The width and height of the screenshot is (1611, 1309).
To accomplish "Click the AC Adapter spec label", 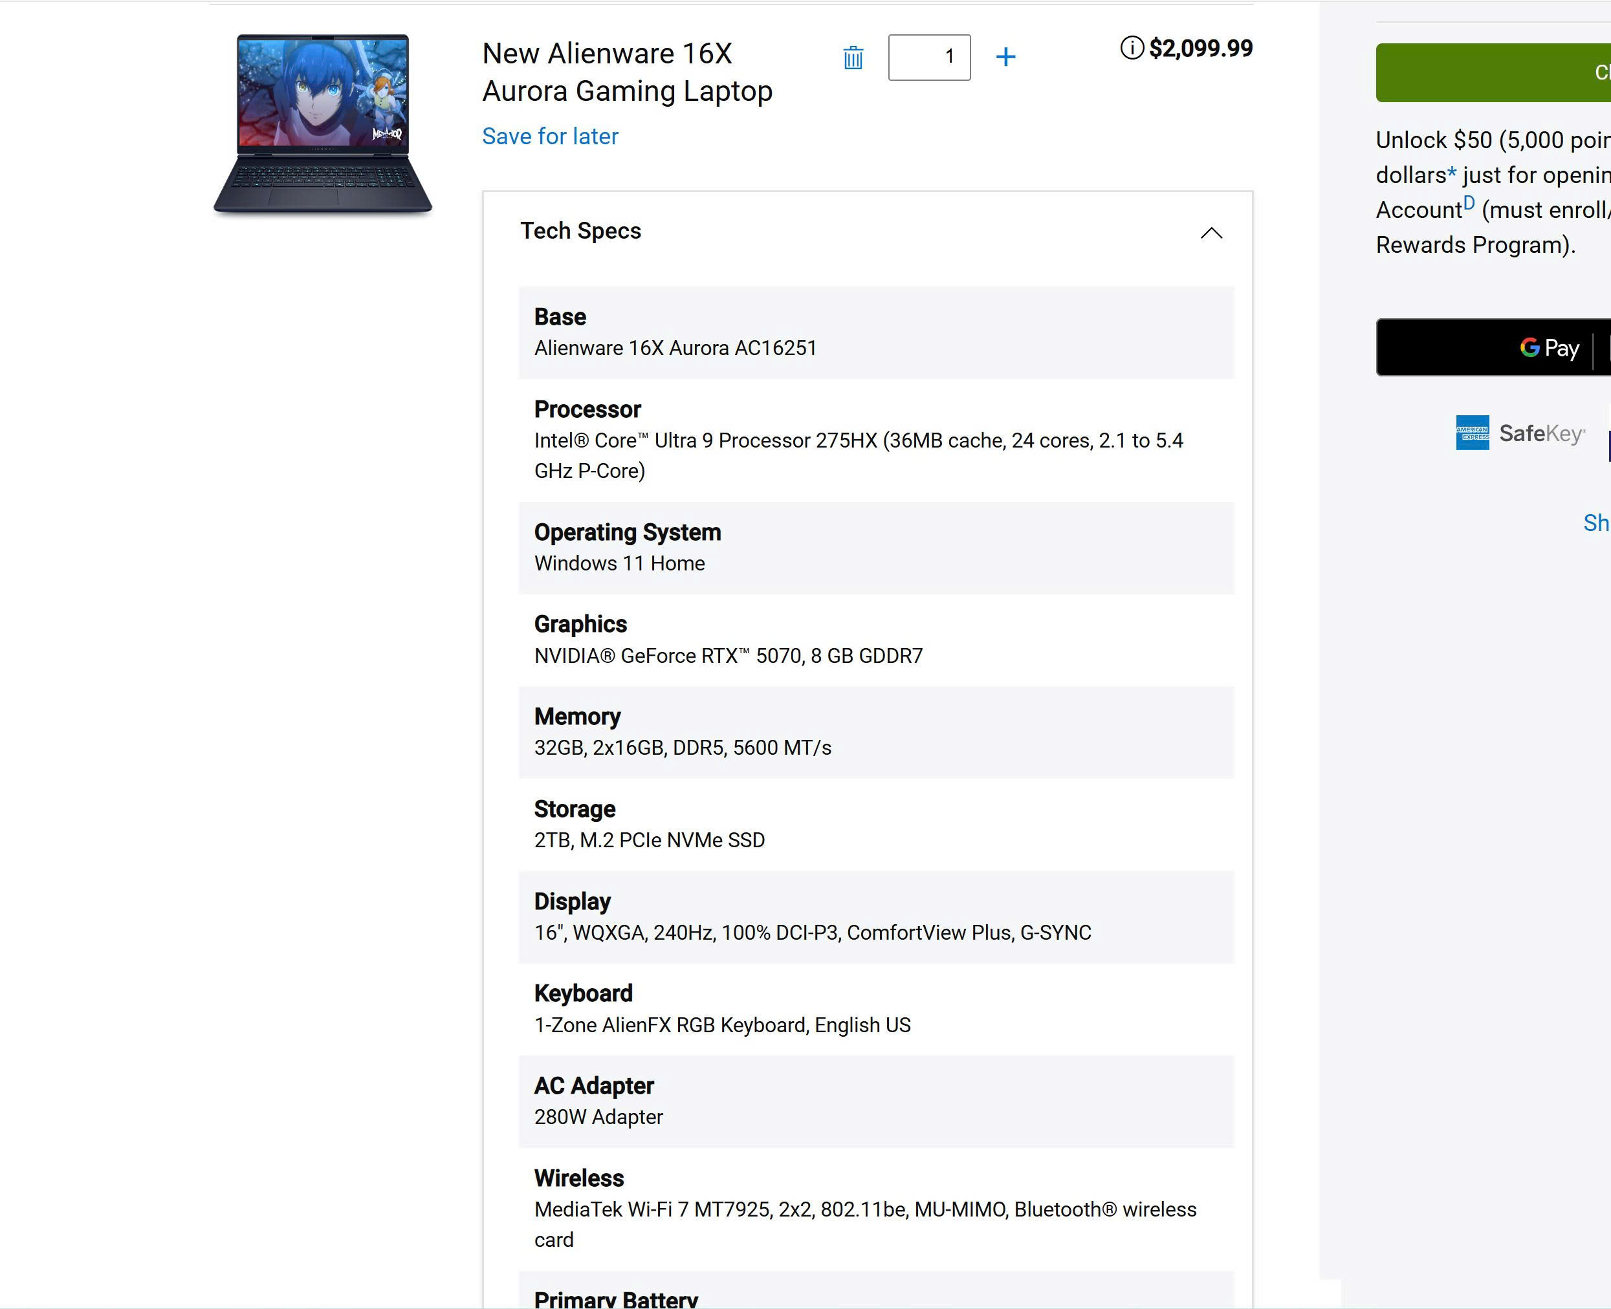I will (593, 1086).
